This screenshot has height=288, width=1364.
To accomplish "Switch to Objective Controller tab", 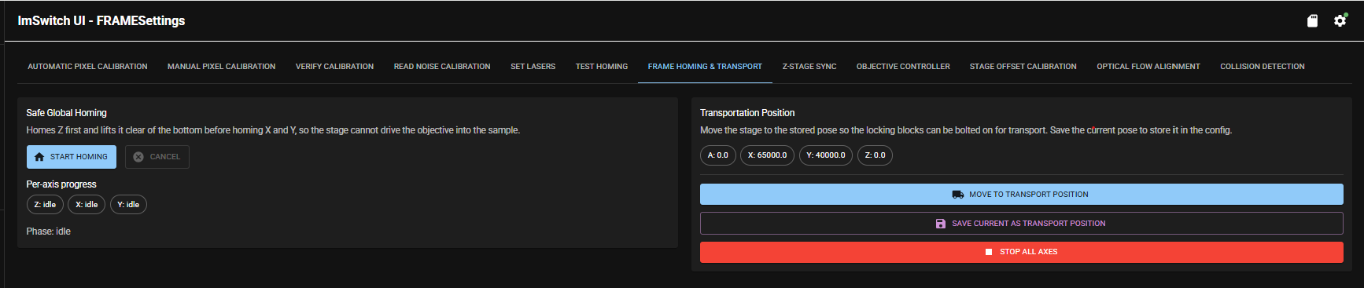I will coord(903,67).
